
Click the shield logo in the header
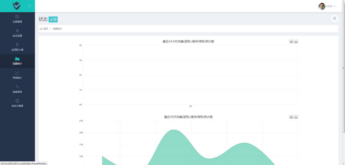click(x=17, y=6)
